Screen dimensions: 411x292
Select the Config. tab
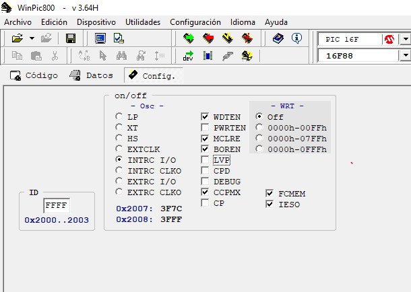[154, 75]
